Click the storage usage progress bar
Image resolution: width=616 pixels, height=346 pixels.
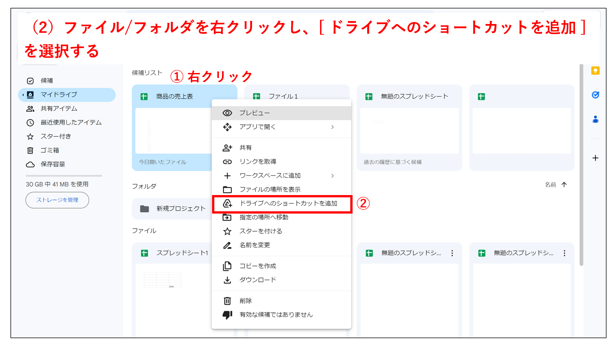click(x=64, y=176)
